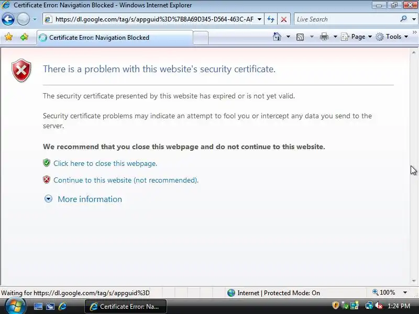The width and height of the screenshot is (419, 314).
Task: Stop loading with the red X button
Action: coord(284,19)
